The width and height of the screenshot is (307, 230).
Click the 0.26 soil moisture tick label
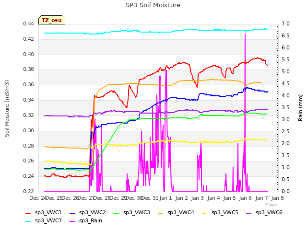click(x=28, y=161)
